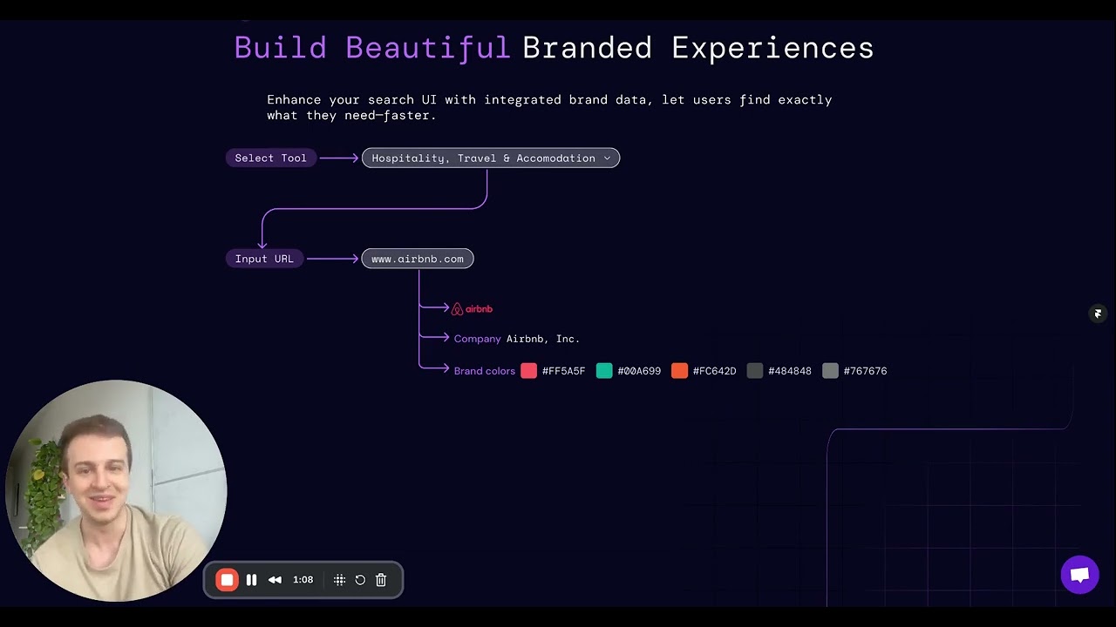Click the Framer badge icon
1116x627 pixels.
[1098, 313]
